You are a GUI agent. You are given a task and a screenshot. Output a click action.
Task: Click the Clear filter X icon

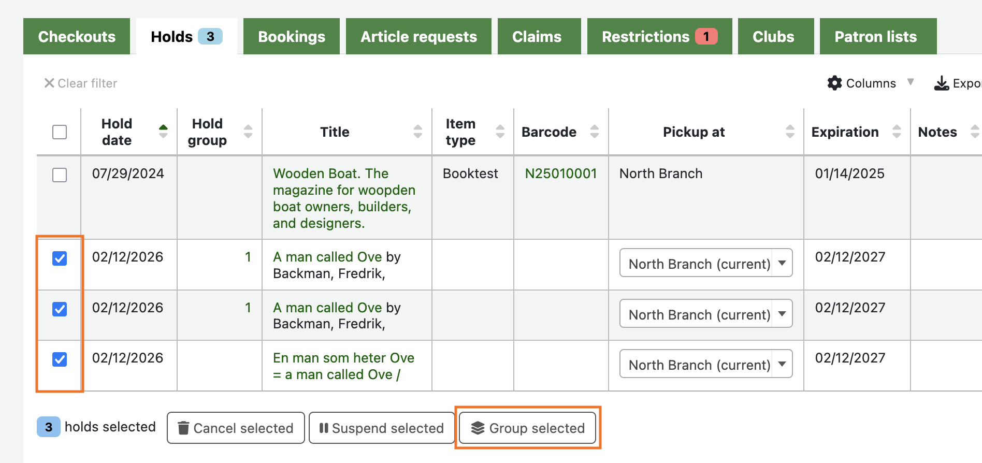pos(49,83)
